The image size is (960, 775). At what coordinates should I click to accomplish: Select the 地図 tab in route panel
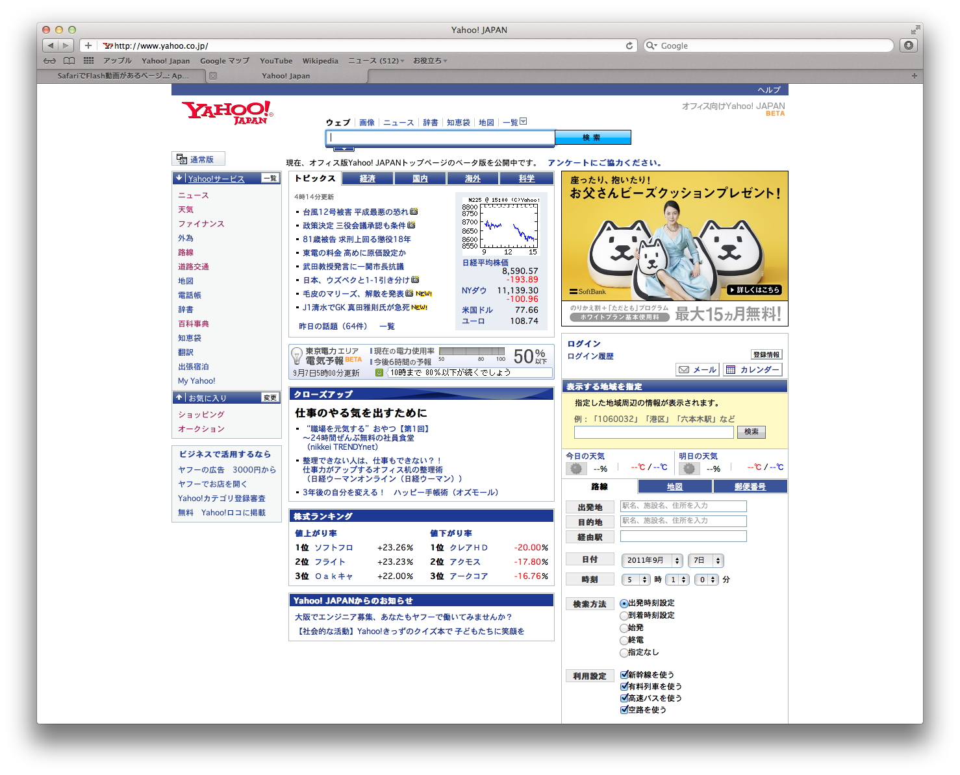675,487
